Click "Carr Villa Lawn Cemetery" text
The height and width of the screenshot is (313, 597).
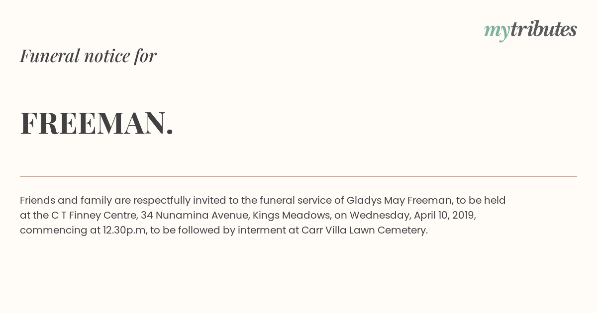click(x=364, y=231)
